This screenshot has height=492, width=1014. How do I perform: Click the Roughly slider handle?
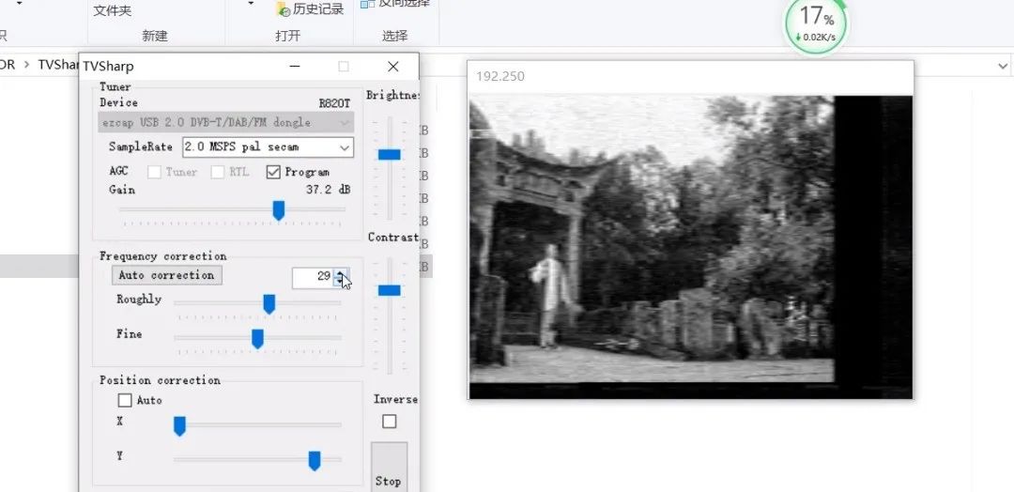pyautogui.click(x=269, y=304)
